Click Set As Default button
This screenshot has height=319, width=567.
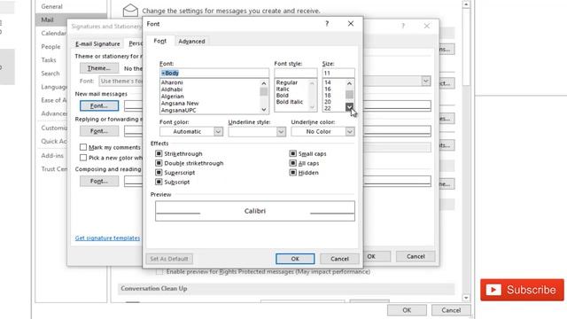[x=169, y=259]
